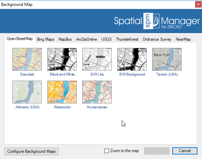Viewport: 202px width, 159px height.
Task: Open the Thunderforest tab
Action: pyautogui.click(x=127, y=39)
